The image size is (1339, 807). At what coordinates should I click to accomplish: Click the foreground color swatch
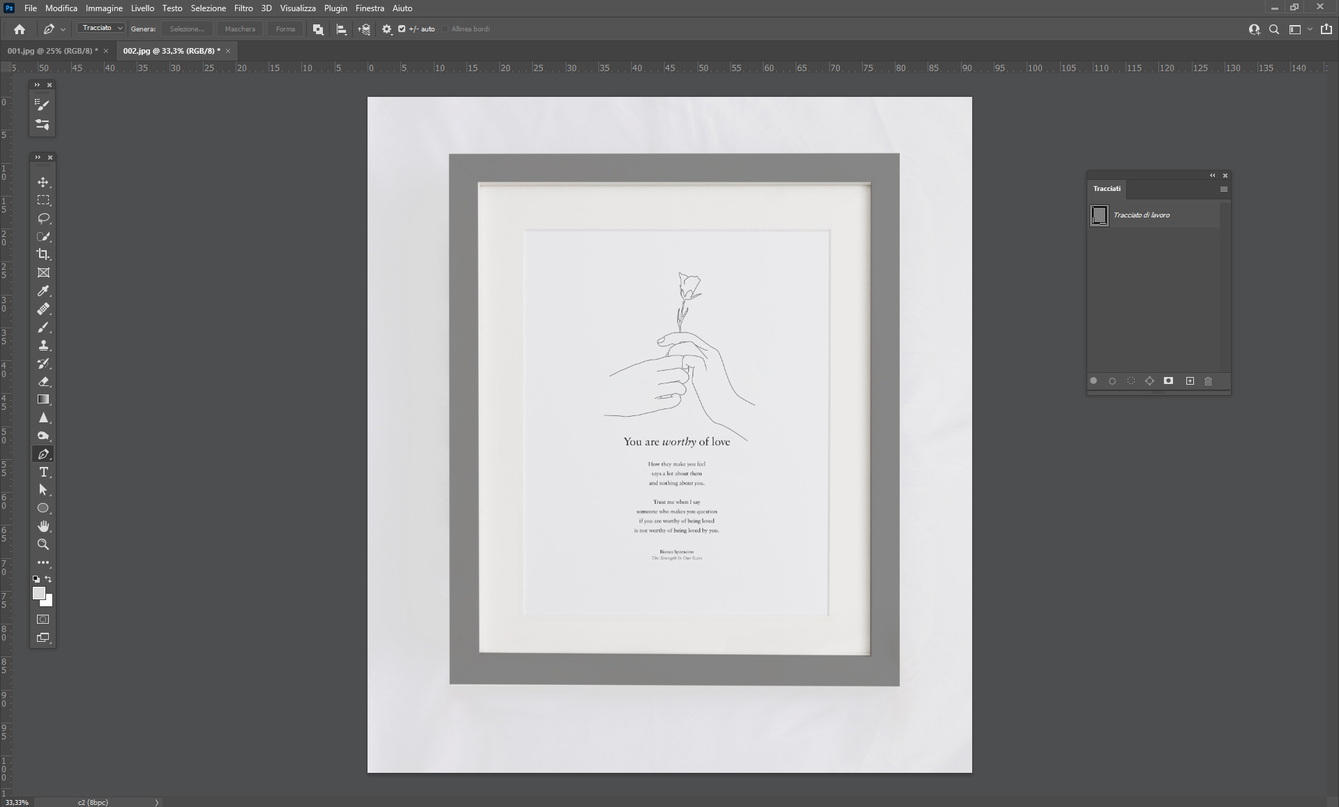38,592
